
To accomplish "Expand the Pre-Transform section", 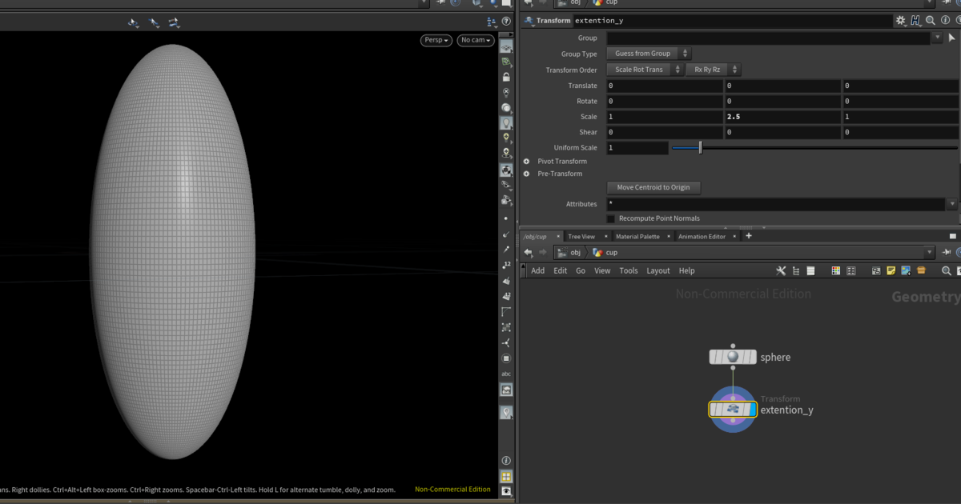I will click(x=526, y=174).
